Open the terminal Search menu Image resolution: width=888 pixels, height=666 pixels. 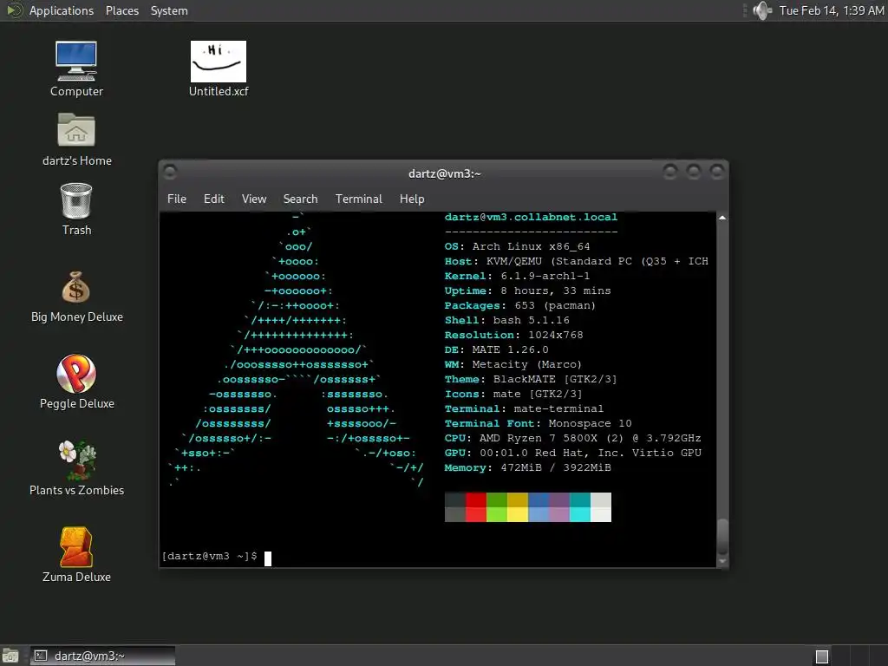tap(300, 199)
